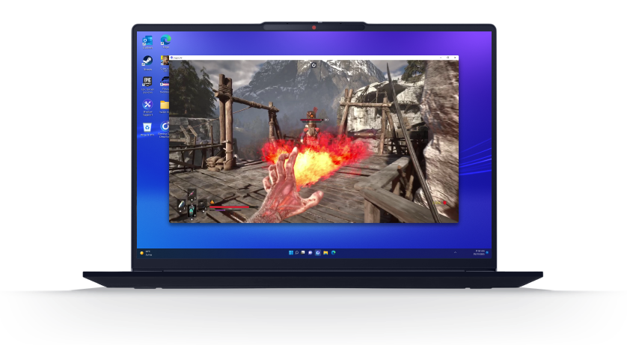
Task: Close the game window
Action: point(455,58)
